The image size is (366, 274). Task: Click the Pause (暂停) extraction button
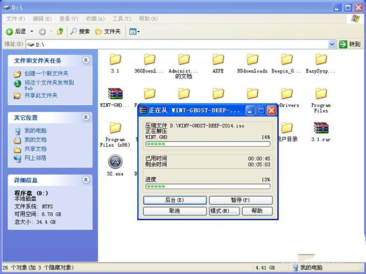[x=240, y=200]
